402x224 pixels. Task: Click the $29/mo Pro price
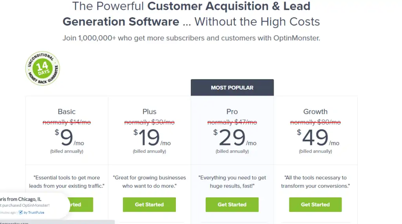(x=235, y=137)
